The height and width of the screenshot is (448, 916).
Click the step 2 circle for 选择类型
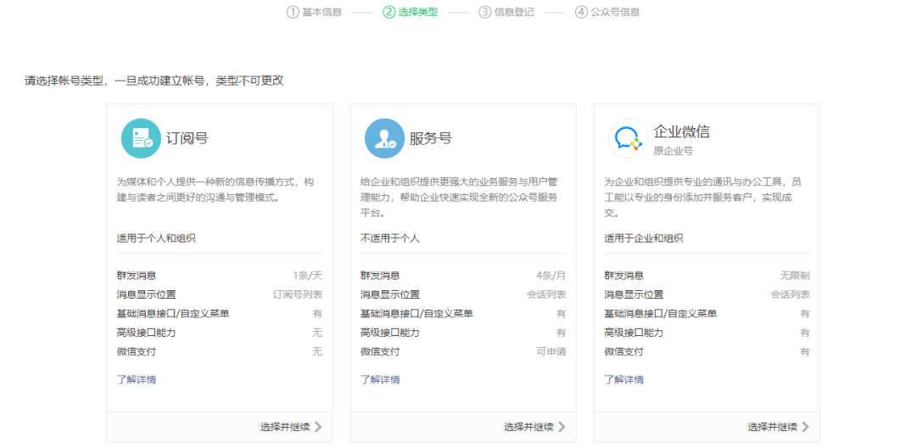point(389,12)
